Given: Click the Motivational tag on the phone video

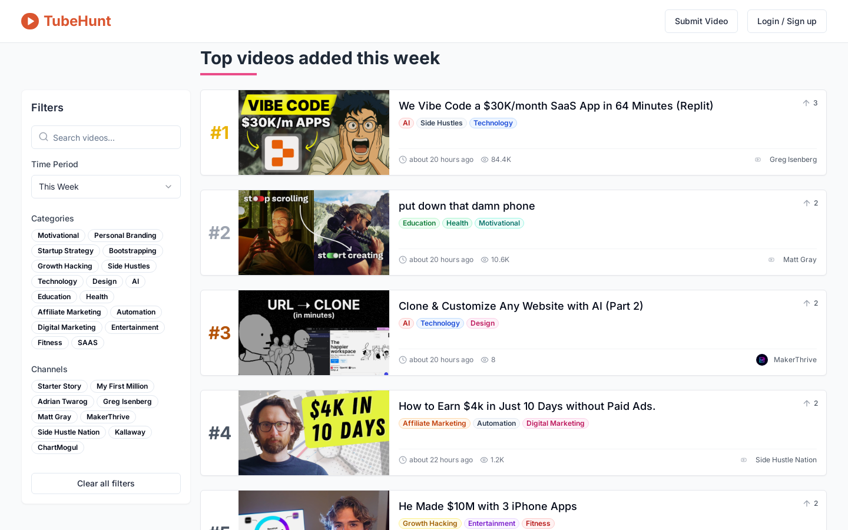Looking at the screenshot, I should (499, 223).
